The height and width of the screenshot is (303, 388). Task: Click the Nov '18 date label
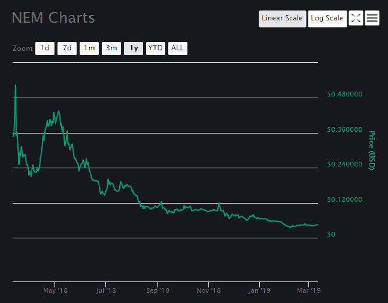coord(208,290)
